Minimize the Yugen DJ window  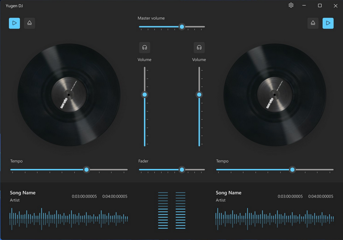(304, 5)
